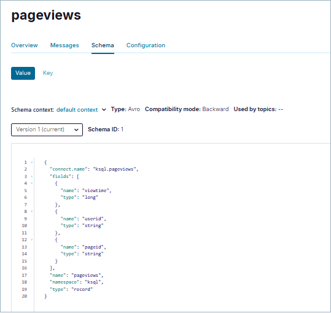Click the "long" type value
This screenshot has width=331, height=313.
click(90, 198)
